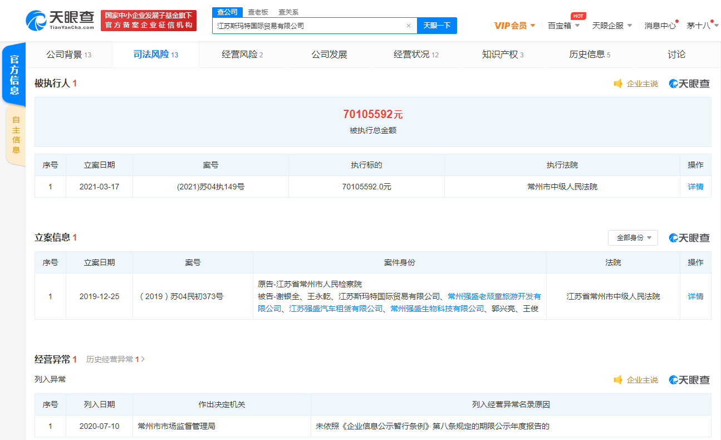Click the 案件身份 column header

pyautogui.click(x=399, y=263)
